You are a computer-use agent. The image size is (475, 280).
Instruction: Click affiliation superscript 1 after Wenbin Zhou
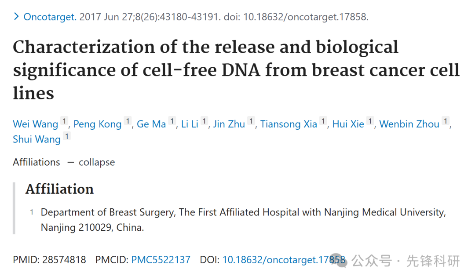coord(446,121)
